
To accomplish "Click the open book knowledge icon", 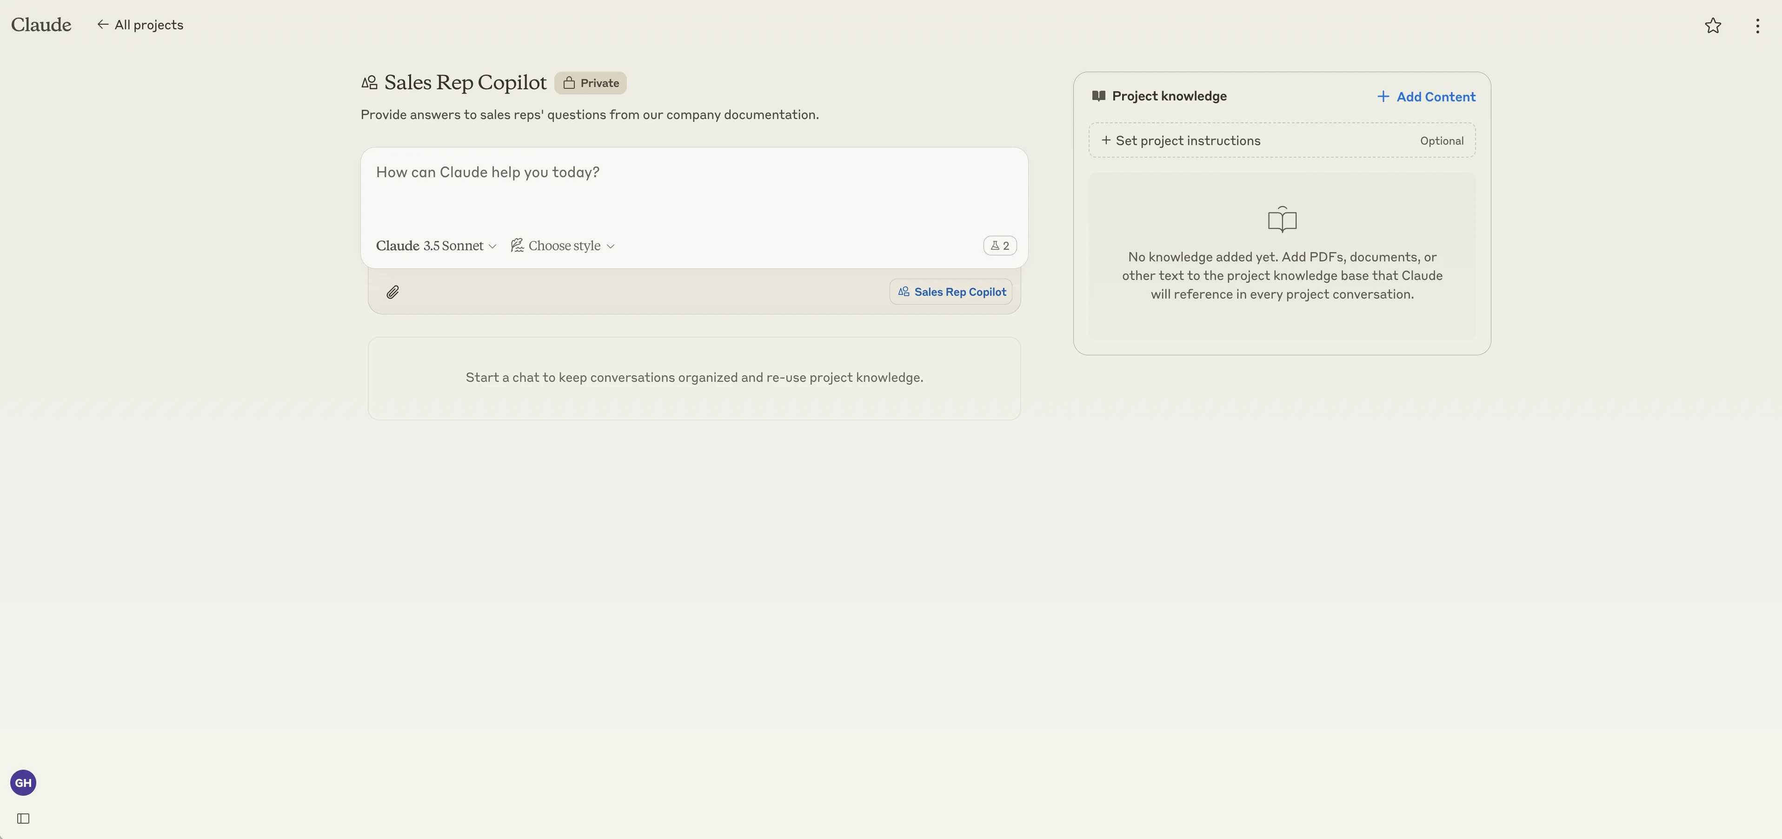I will [1281, 220].
